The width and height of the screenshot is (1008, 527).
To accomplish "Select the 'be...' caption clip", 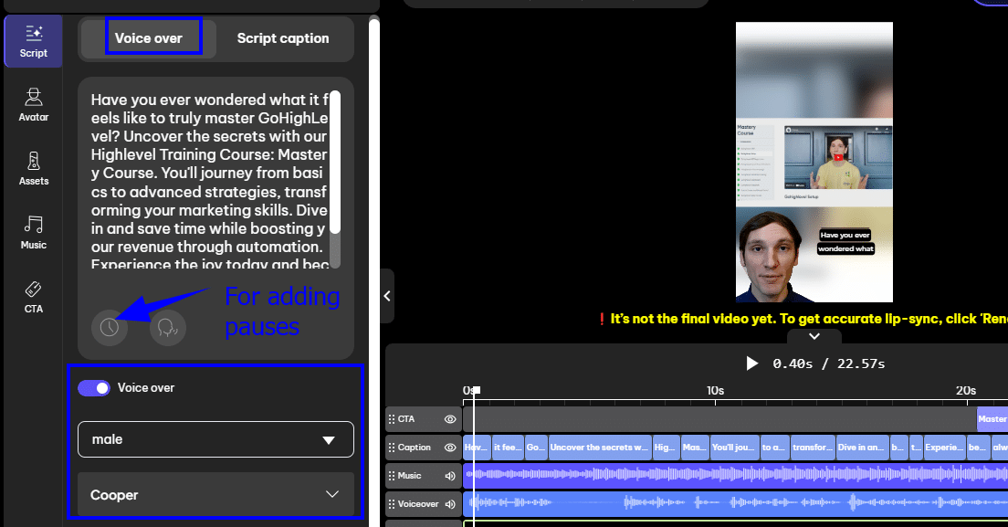I will click(x=978, y=448).
